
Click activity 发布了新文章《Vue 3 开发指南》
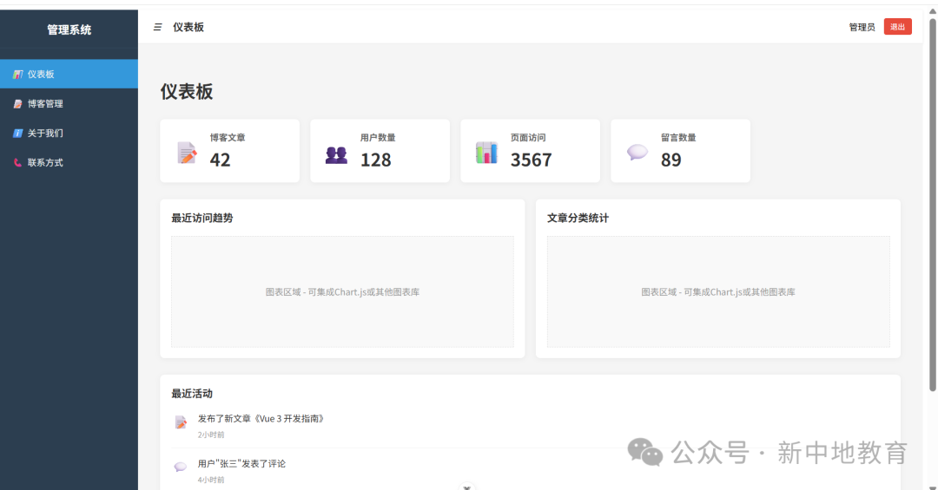262,419
